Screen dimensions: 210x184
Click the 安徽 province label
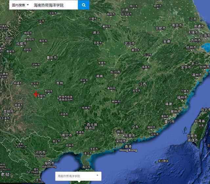click(x=167, y=41)
